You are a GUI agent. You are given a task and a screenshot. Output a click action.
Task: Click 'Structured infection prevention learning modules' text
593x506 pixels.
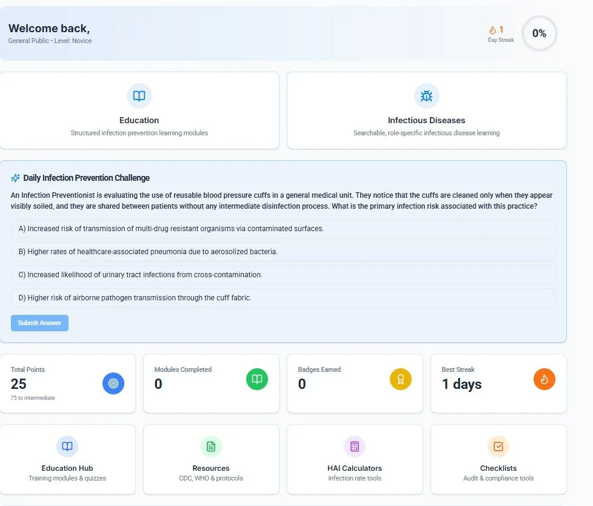(139, 133)
